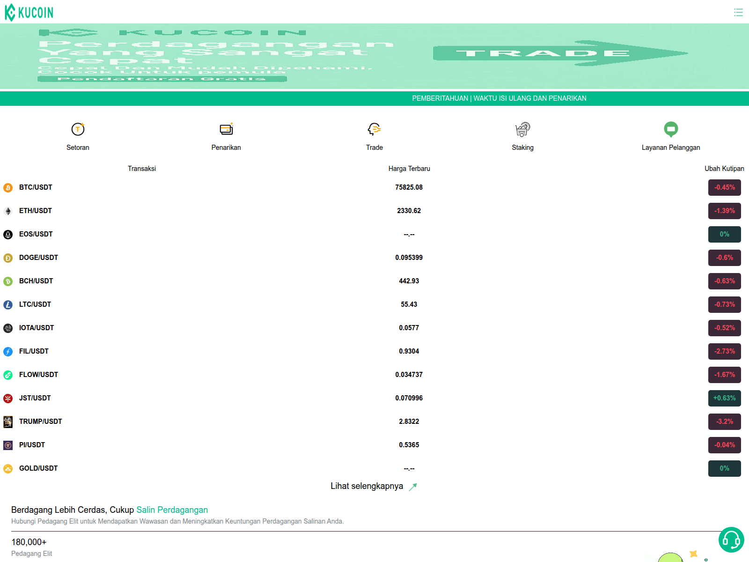Click Pendaftaran Gratis banner button
Image resolution: width=749 pixels, height=562 pixels.
click(162, 79)
